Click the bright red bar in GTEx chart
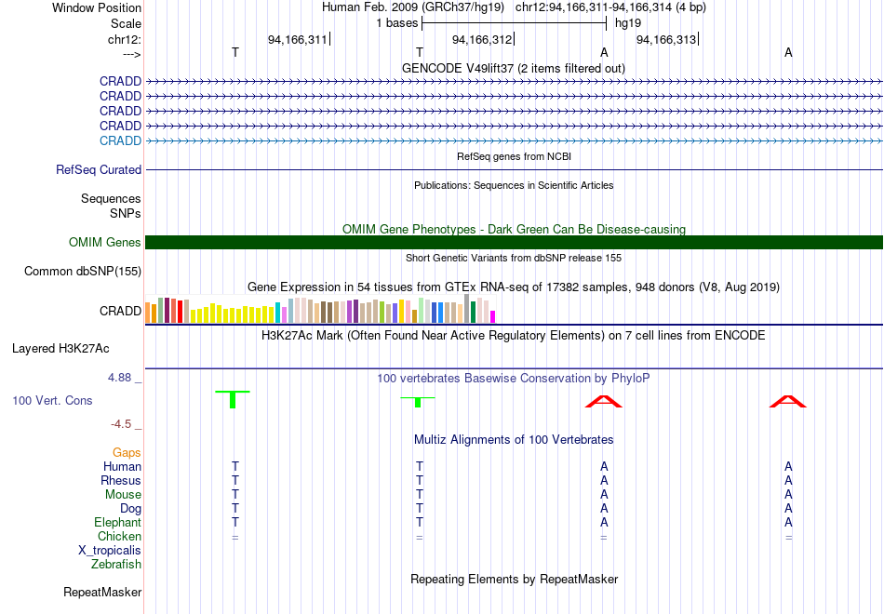This screenshot has height=614, width=884. (180, 312)
